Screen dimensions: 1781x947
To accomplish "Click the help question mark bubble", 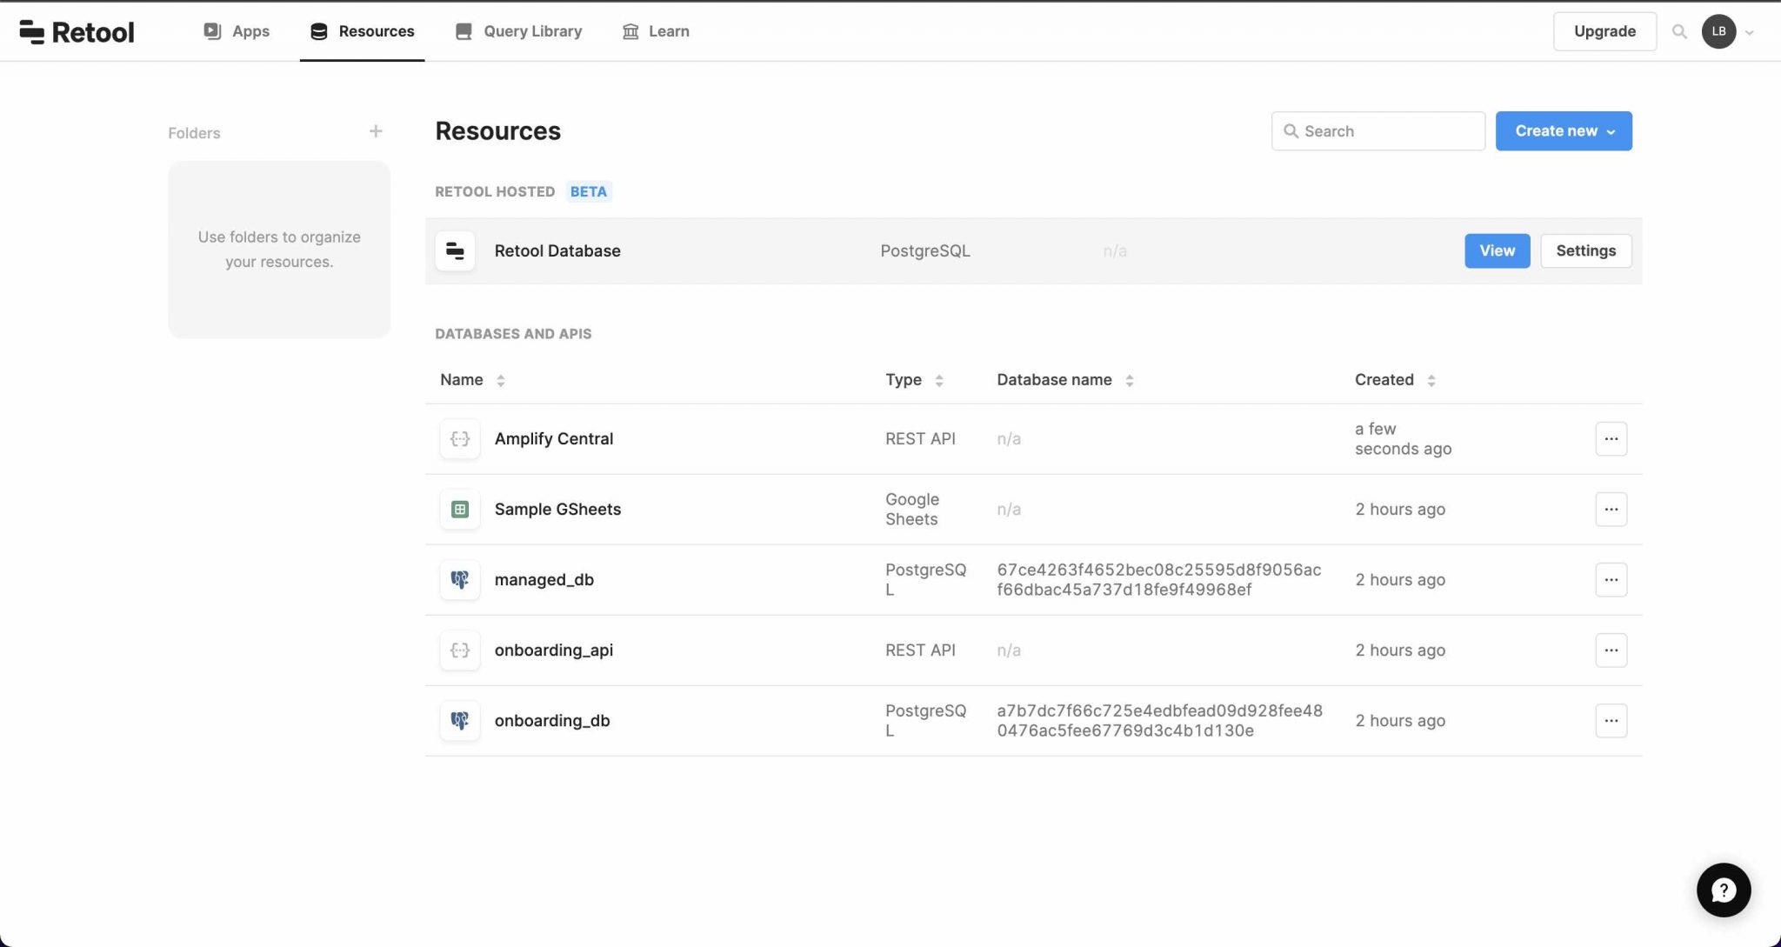I will click(1724, 890).
